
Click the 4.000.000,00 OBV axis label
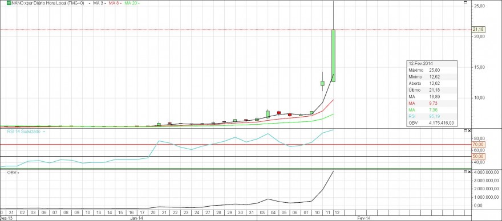coord(487,172)
